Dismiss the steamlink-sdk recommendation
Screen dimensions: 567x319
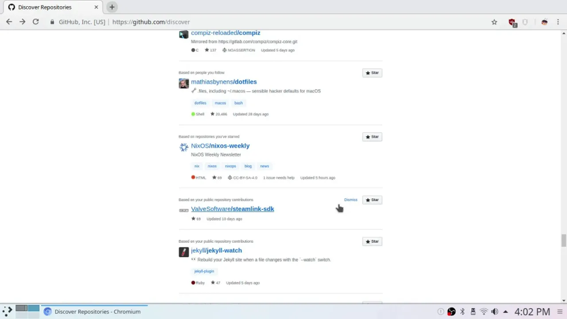coord(350,200)
